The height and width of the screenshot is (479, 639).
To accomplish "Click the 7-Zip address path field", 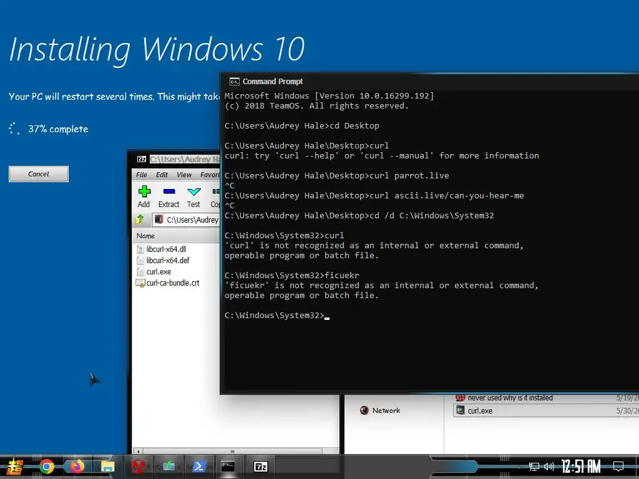I will [x=187, y=220].
